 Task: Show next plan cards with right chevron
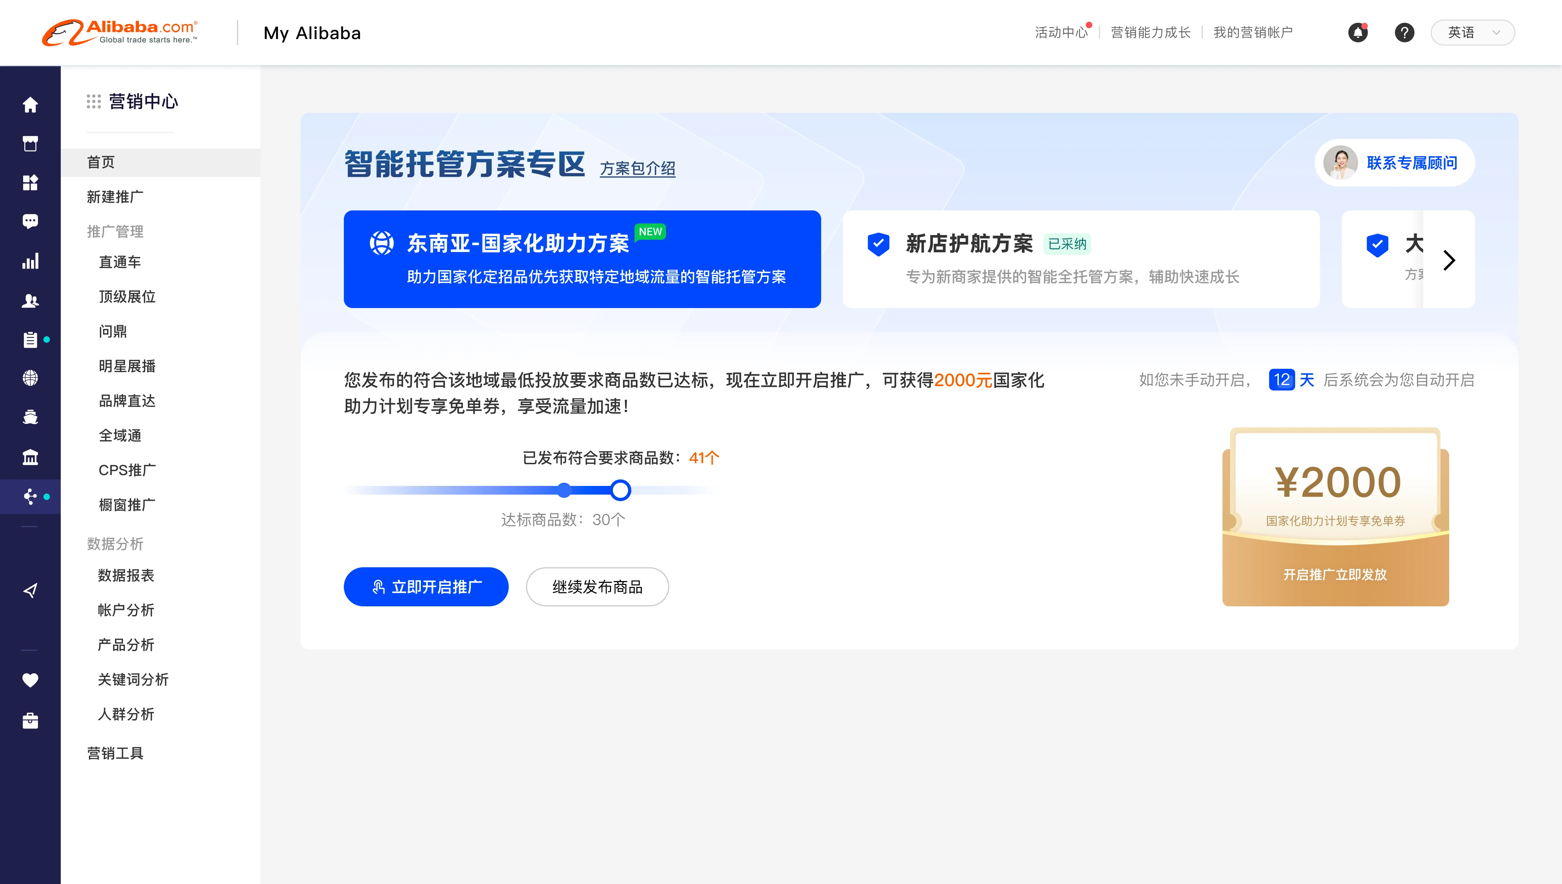[1449, 260]
